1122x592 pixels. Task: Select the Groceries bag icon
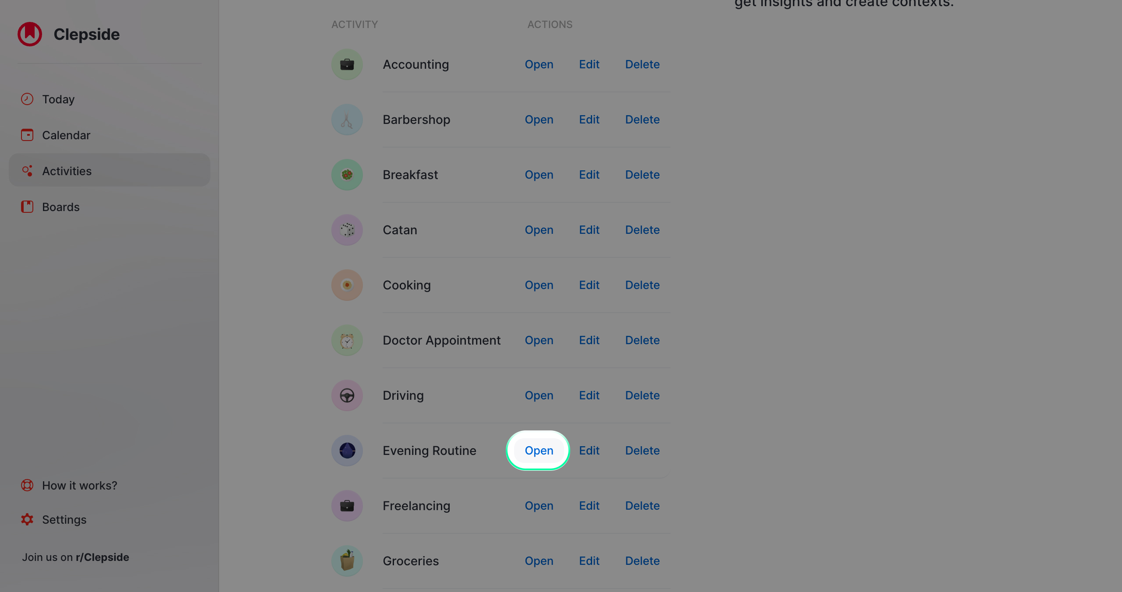click(x=347, y=561)
